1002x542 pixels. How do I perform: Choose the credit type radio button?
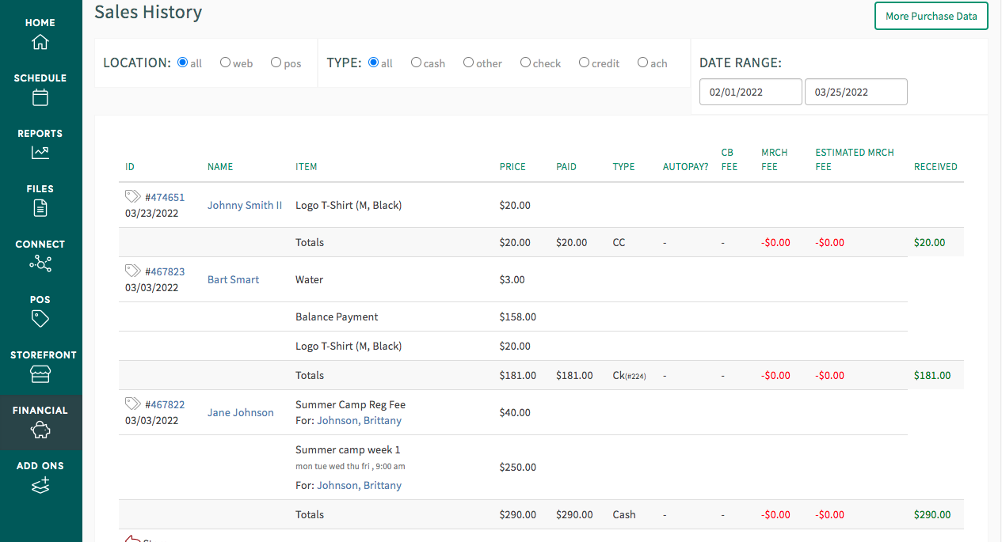[x=584, y=63]
